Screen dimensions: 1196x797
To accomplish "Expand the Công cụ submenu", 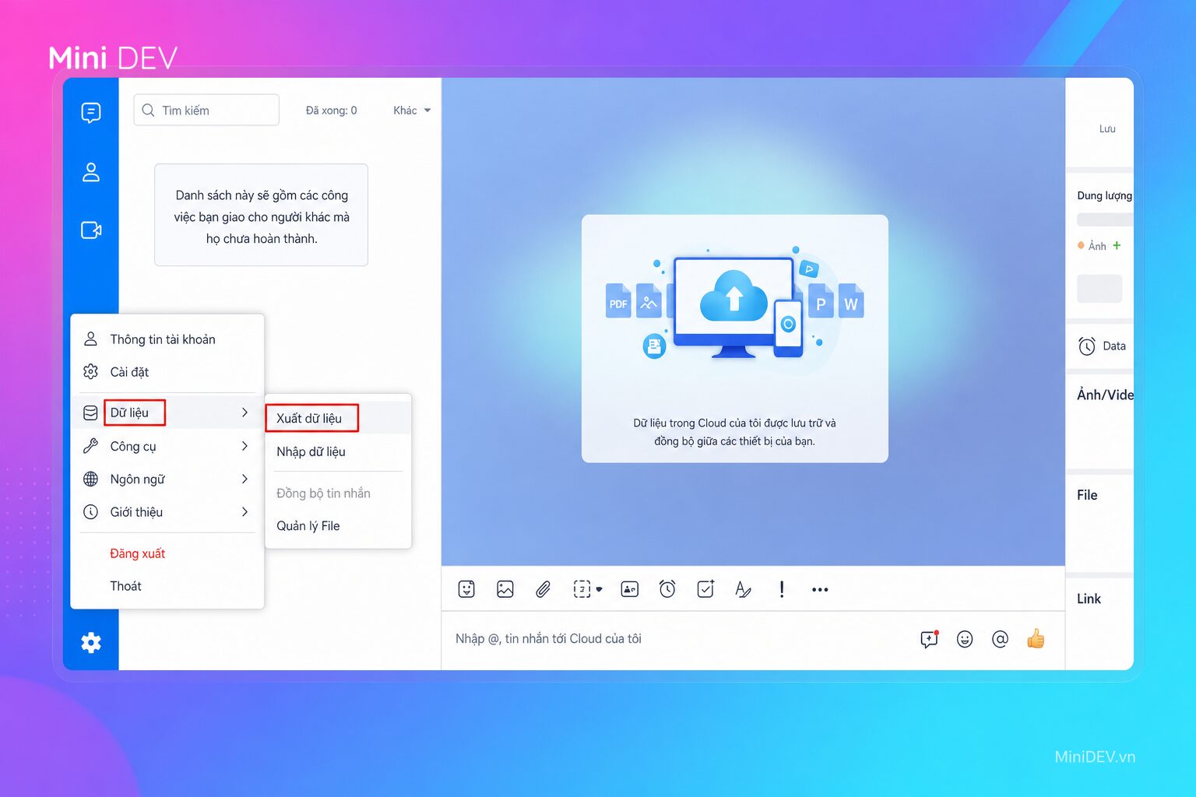I will [167, 446].
